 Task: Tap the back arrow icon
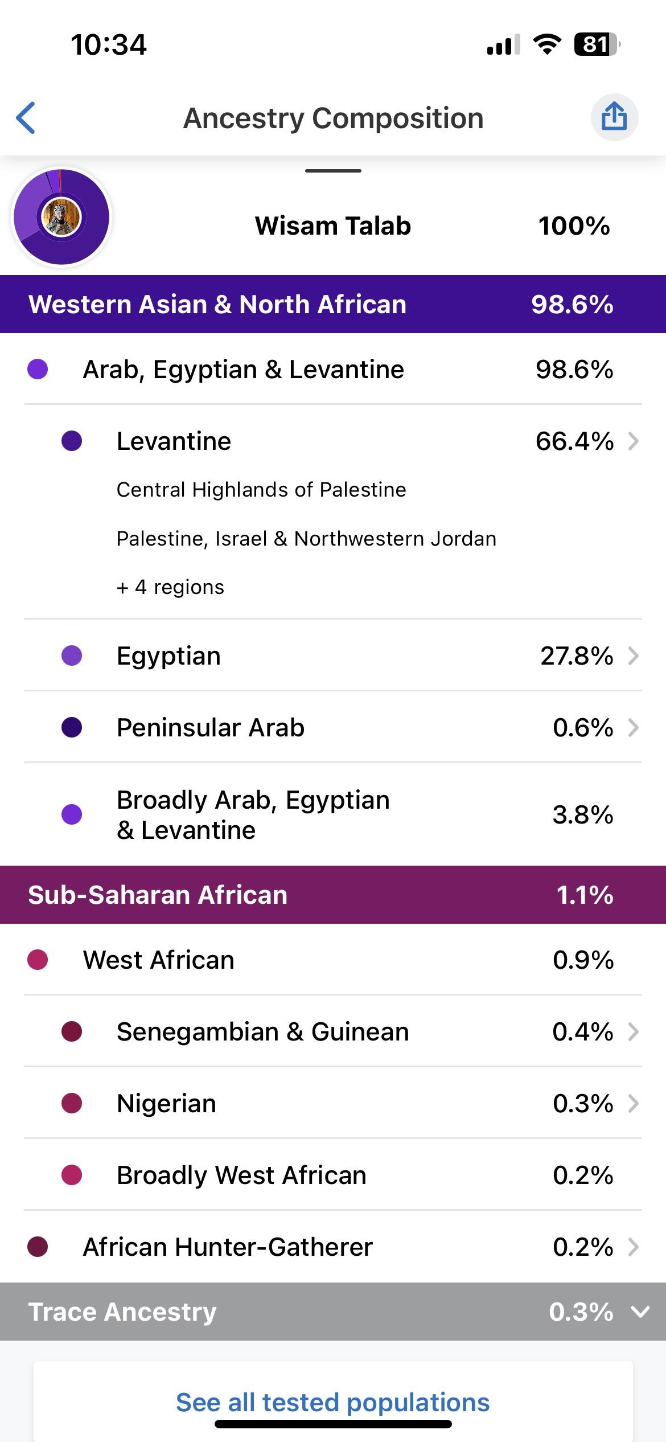26,118
